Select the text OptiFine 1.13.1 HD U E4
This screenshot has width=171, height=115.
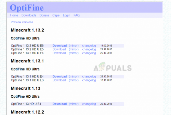27,76
